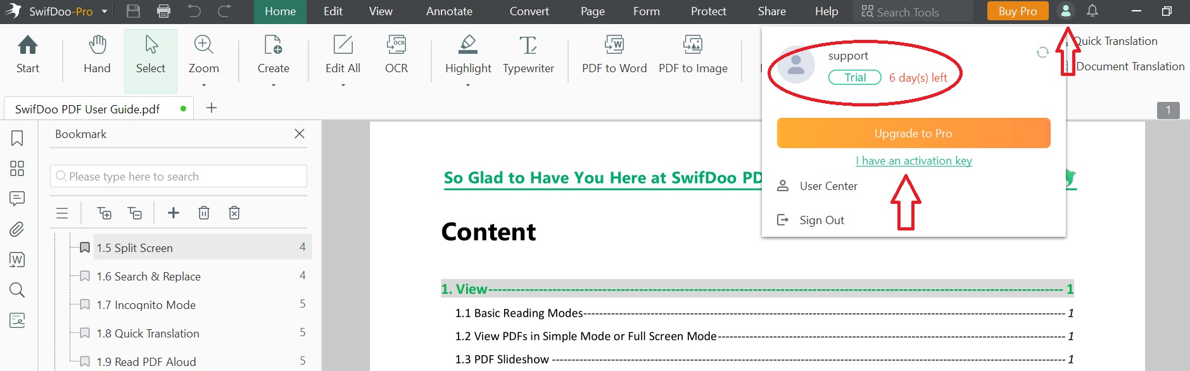The height and width of the screenshot is (371, 1190).
Task: Open the page thumbnails sidebar icon
Action: [17, 168]
